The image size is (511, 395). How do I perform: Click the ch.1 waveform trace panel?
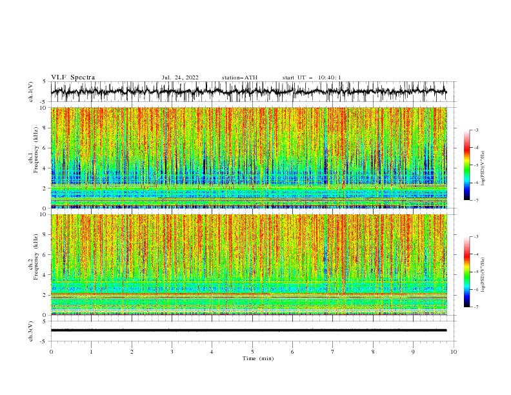coord(253,92)
